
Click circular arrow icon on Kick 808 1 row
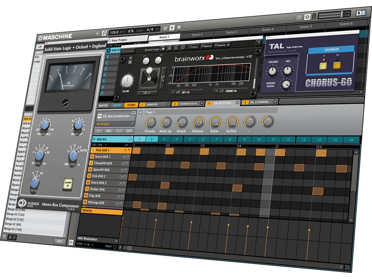125,150
